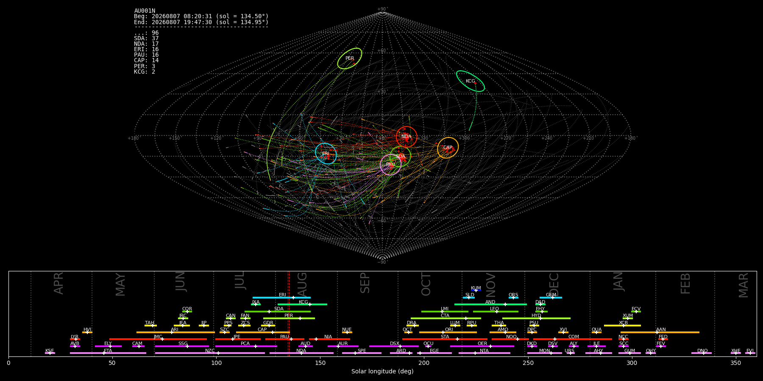The width and height of the screenshot is (763, 381).
Task: Click the KCG radiant ellipse
Action: [471, 81]
